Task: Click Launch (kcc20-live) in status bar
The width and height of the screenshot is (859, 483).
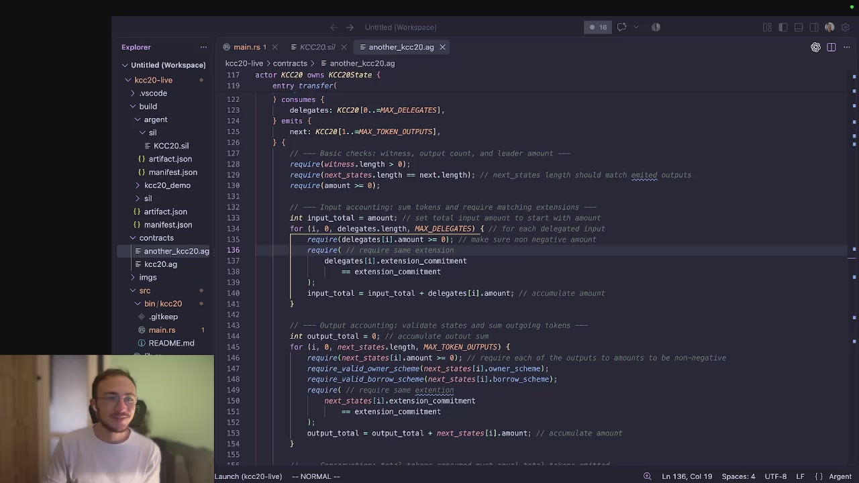Action: point(248,476)
